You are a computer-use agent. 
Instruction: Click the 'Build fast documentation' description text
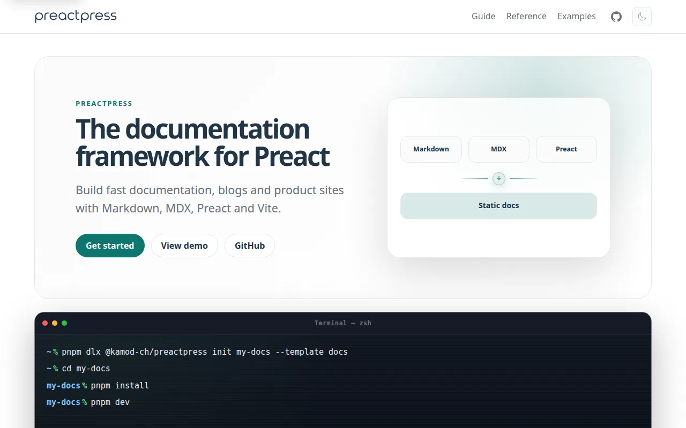[x=210, y=199]
